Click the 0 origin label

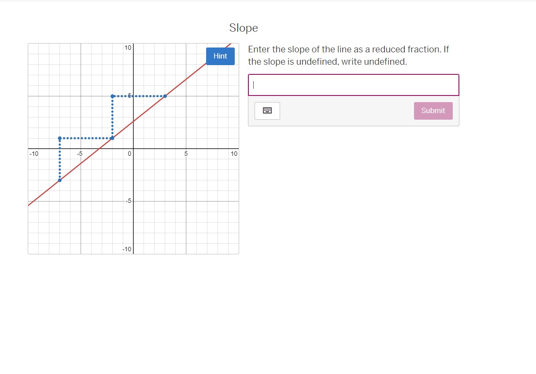click(x=129, y=154)
